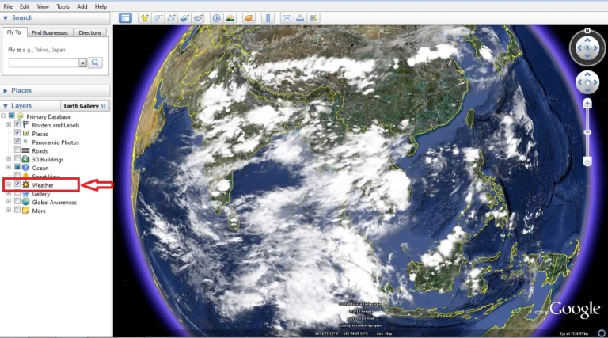Expand the Ocean layer node
This screenshot has height=338, width=608.
coord(9,167)
